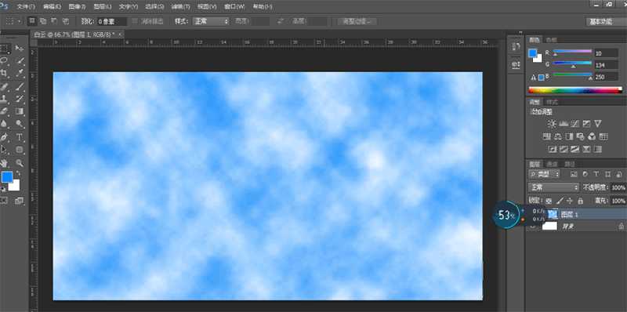Switch to the Swatches tab
The height and width of the screenshot is (312, 627).
pos(552,40)
